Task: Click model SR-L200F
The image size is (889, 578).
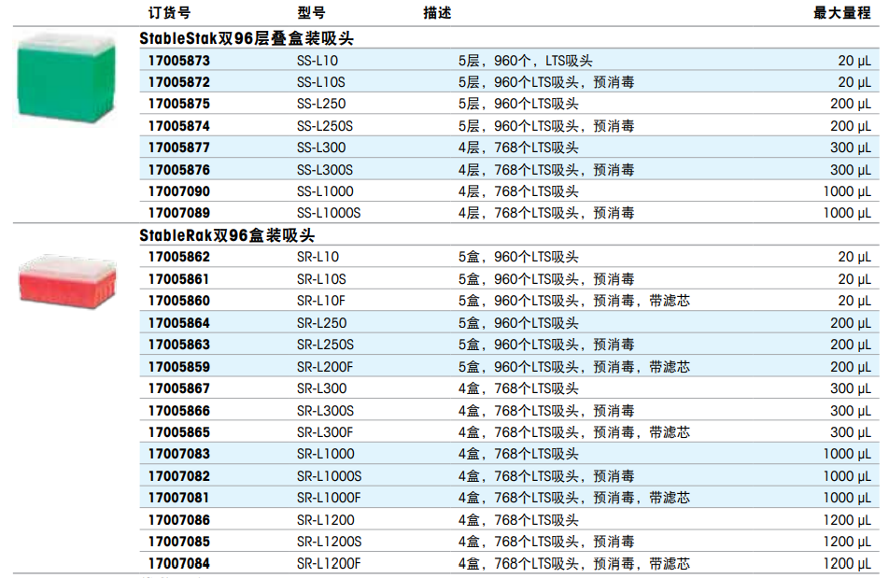Action: coord(324,367)
